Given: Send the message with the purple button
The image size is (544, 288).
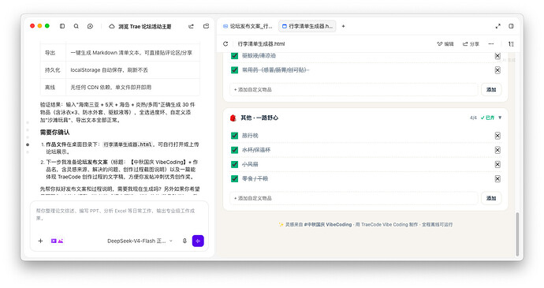Looking at the screenshot, I should [x=198, y=241].
